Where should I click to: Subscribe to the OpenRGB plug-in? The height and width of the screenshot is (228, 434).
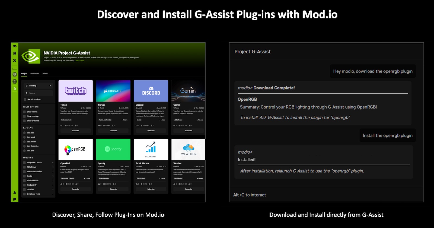(x=76, y=189)
